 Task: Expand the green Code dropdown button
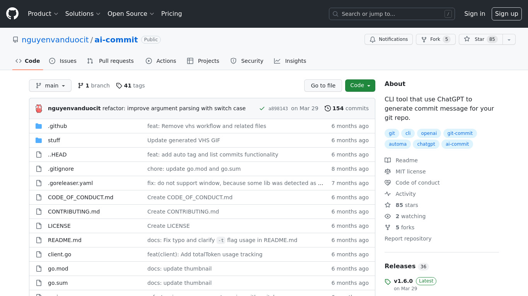click(360, 86)
